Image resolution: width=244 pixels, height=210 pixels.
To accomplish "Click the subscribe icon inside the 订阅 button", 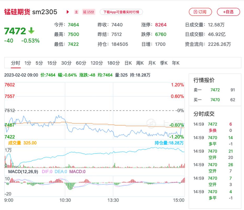I will 195,12.
